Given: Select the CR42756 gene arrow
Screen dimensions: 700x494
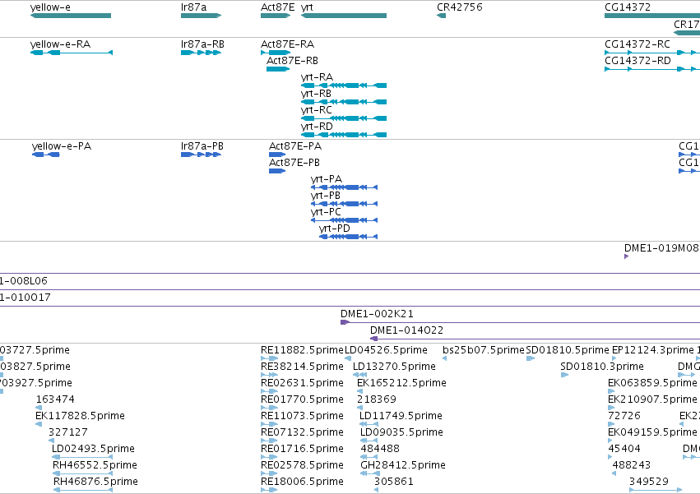Looking at the screenshot, I should pyautogui.click(x=441, y=16).
